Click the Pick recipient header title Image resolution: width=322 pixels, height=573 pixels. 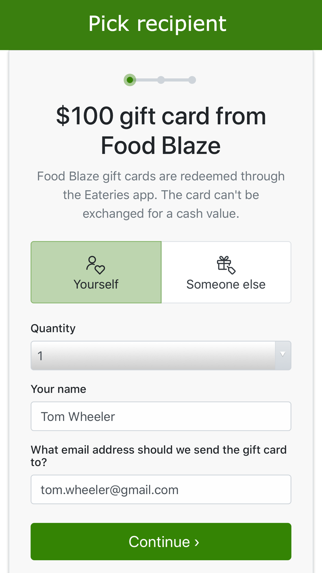[x=157, y=24]
